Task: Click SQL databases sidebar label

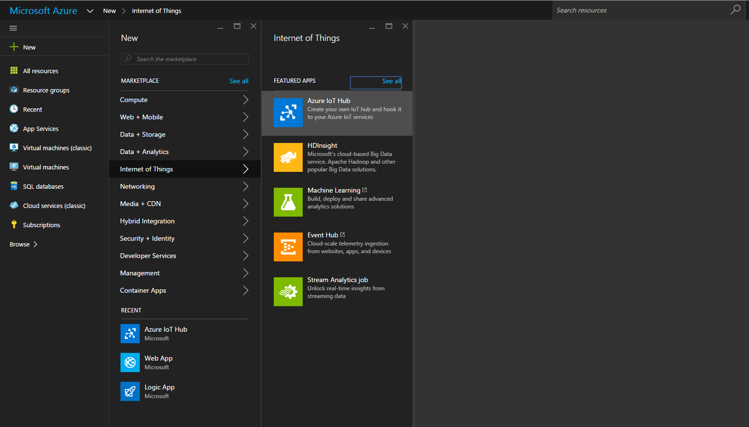Action: coord(43,186)
